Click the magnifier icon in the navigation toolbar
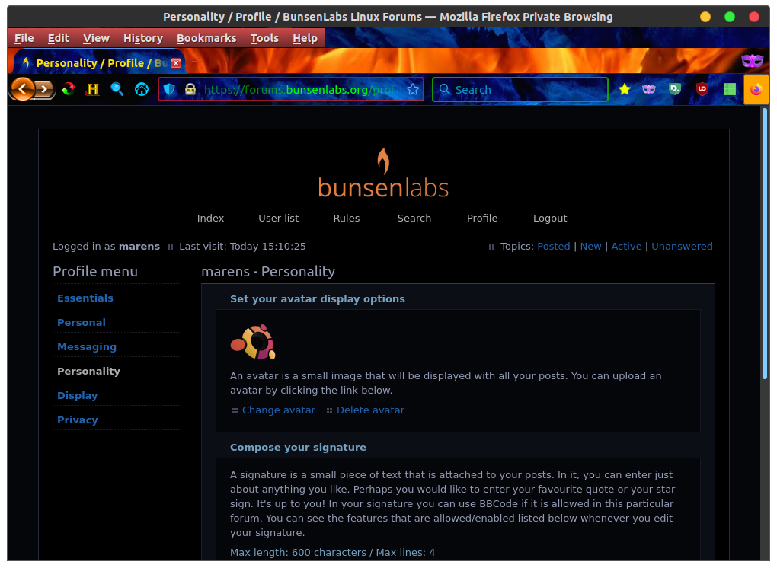Image resolution: width=777 pixels, height=568 pixels. (117, 89)
